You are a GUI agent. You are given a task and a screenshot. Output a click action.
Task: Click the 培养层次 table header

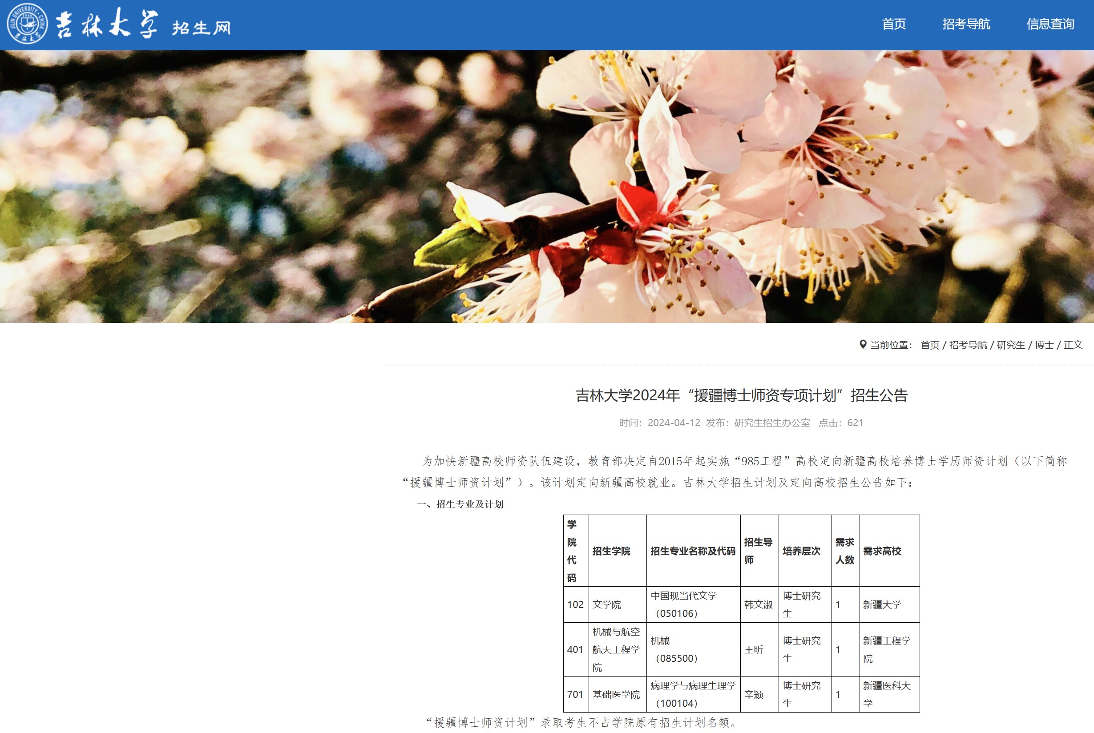point(805,551)
